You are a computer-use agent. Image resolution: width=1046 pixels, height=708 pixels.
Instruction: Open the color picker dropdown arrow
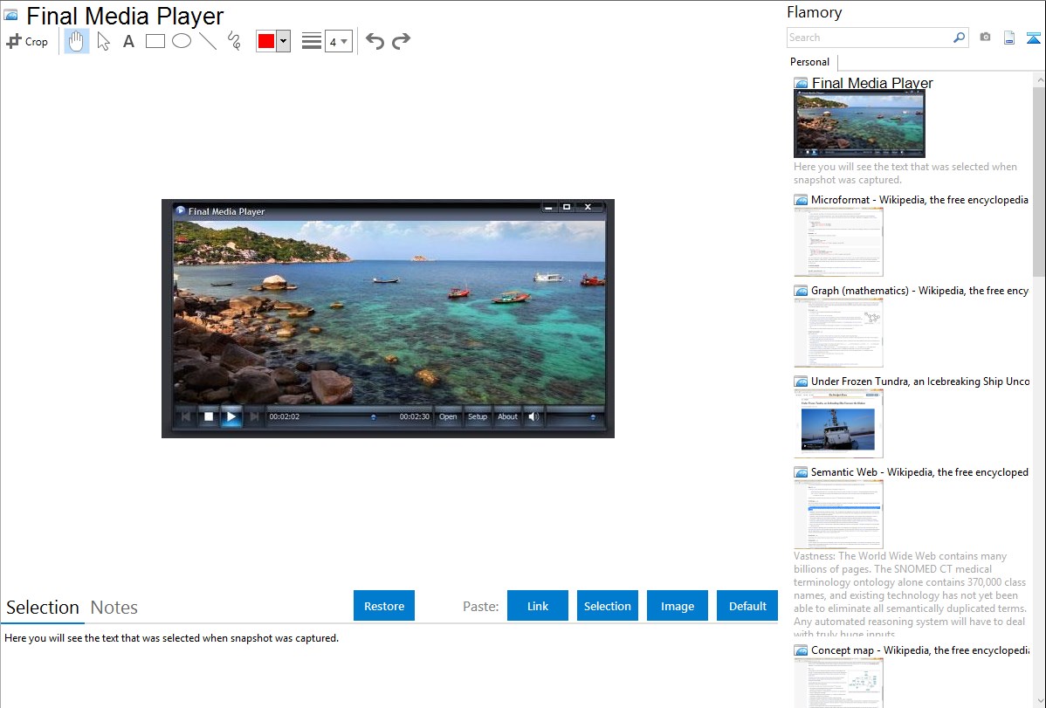click(x=284, y=41)
